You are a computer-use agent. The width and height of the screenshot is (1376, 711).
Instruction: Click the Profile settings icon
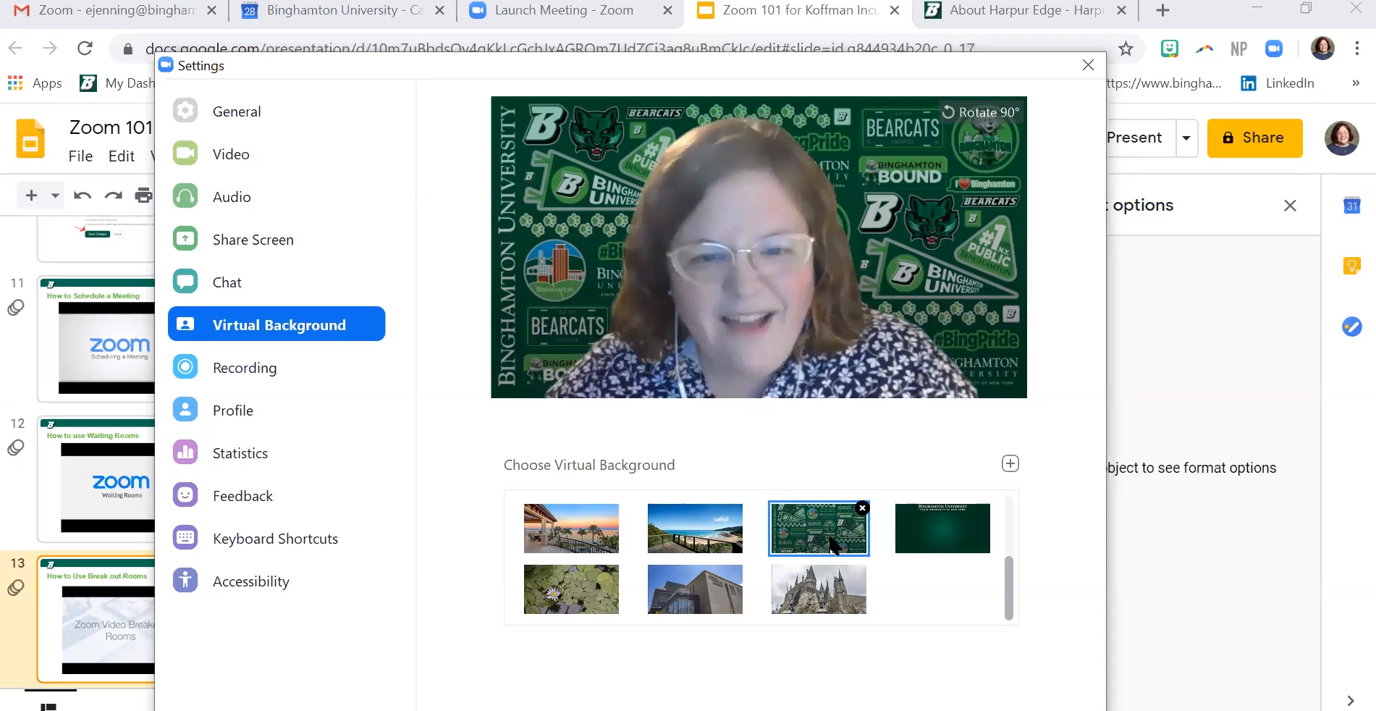[185, 410]
